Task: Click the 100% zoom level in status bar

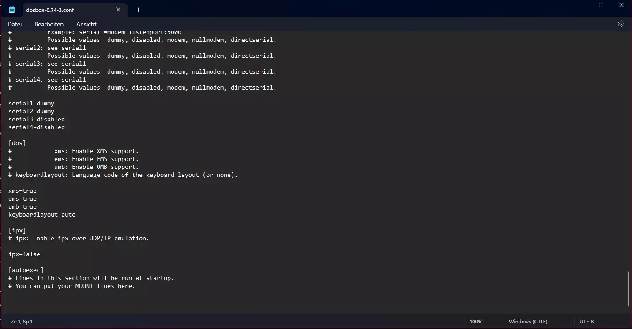Action: pos(476,322)
